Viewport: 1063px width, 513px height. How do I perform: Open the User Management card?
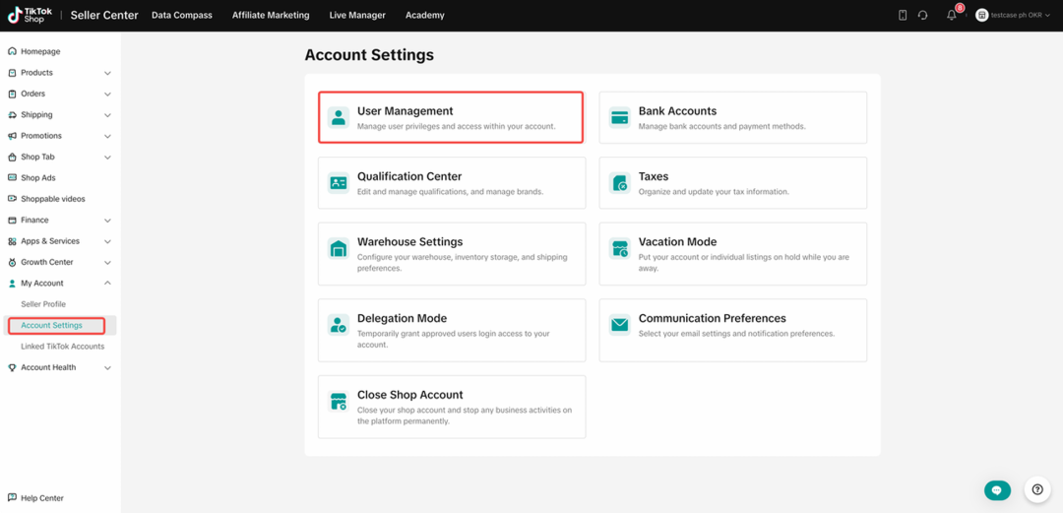pyautogui.click(x=451, y=117)
